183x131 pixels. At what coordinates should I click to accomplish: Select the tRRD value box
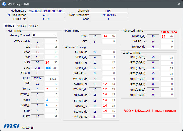tap(37, 100)
